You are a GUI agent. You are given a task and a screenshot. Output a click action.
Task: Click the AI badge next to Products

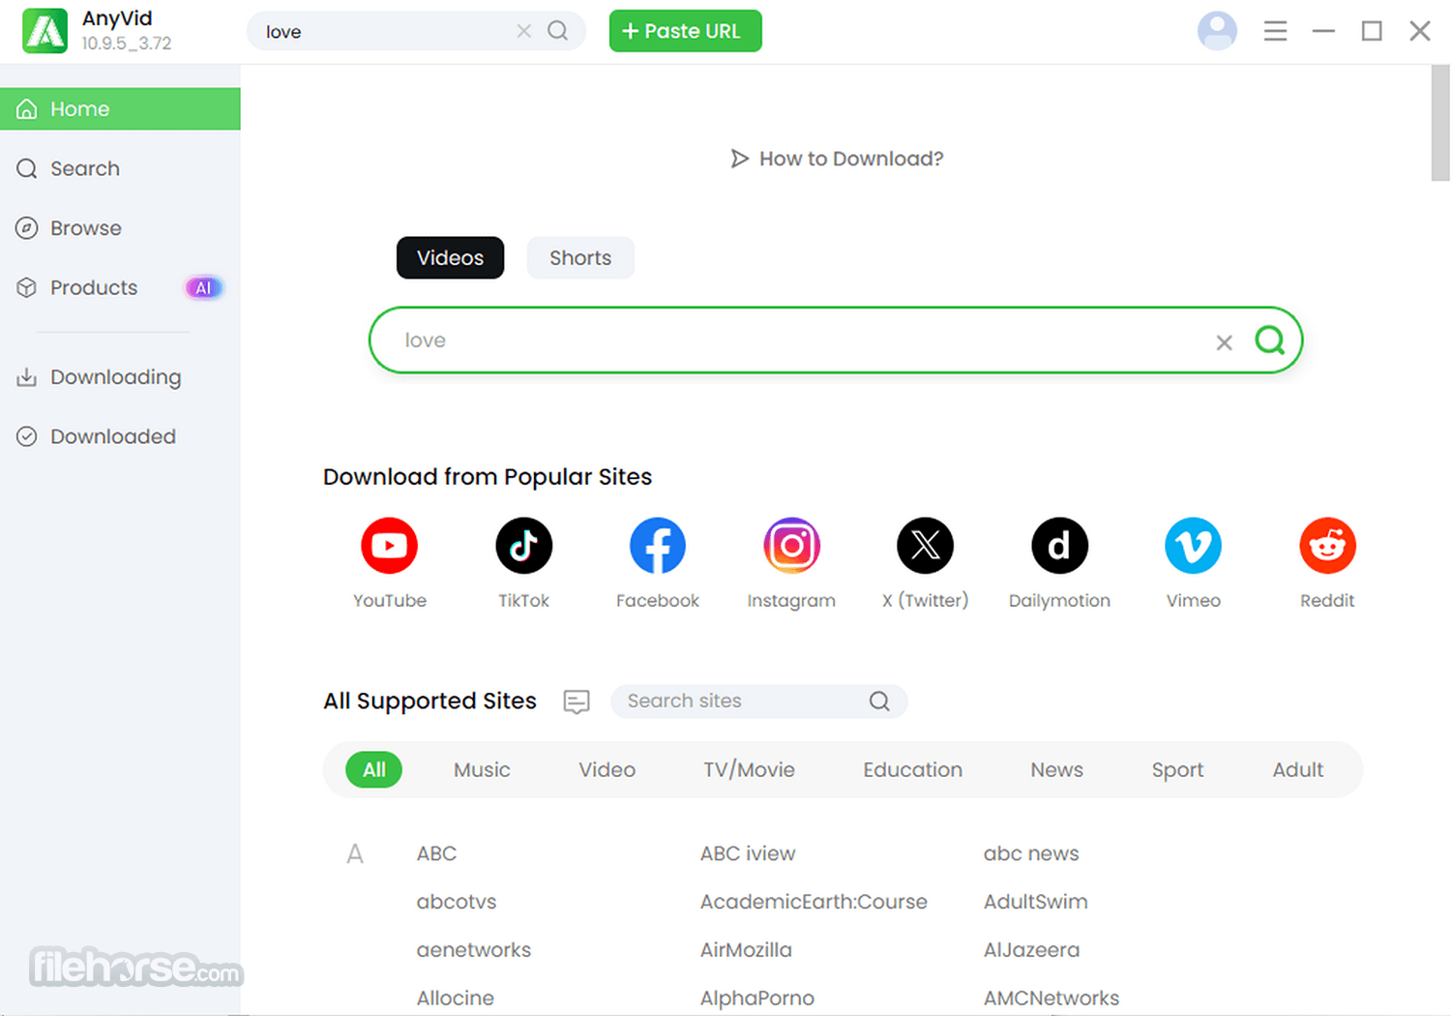pyautogui.click(x=203, y=287)
